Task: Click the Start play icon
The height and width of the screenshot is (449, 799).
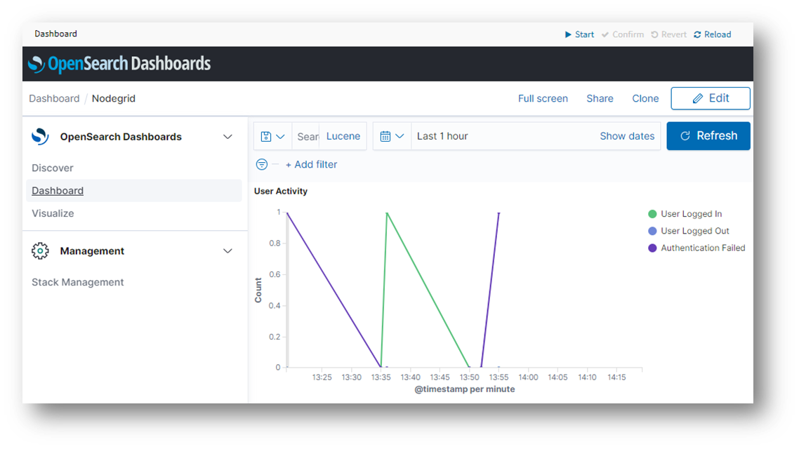Action: (x=568, y=34)
